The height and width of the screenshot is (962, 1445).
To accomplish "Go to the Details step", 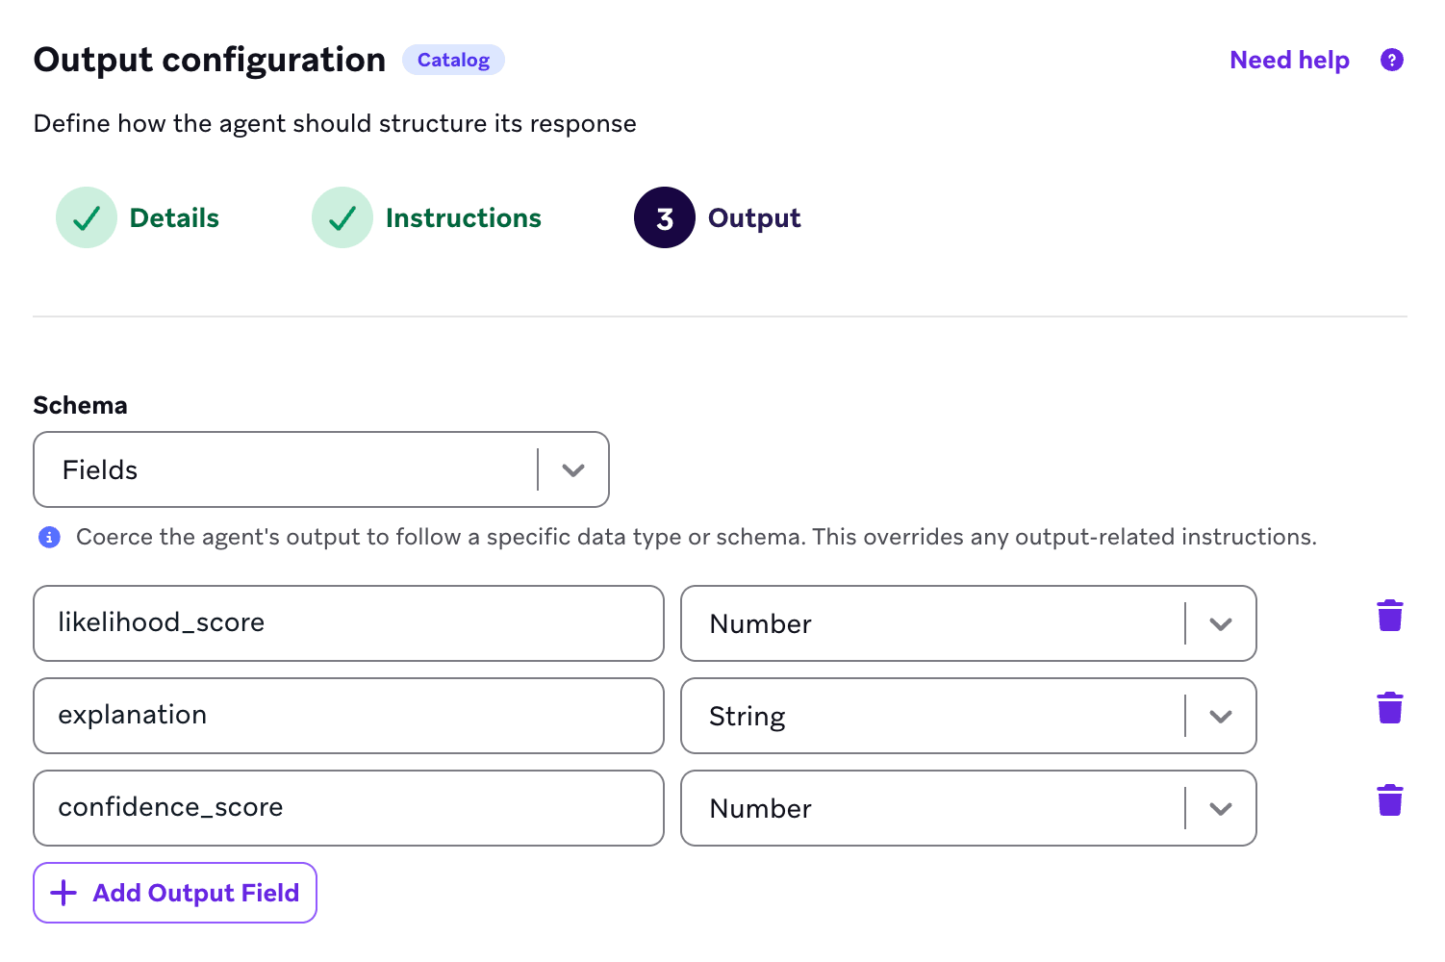I will pyautogui.click(x=174, y=218).
